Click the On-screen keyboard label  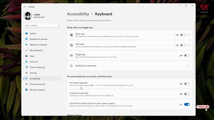(x=78, y=83)
